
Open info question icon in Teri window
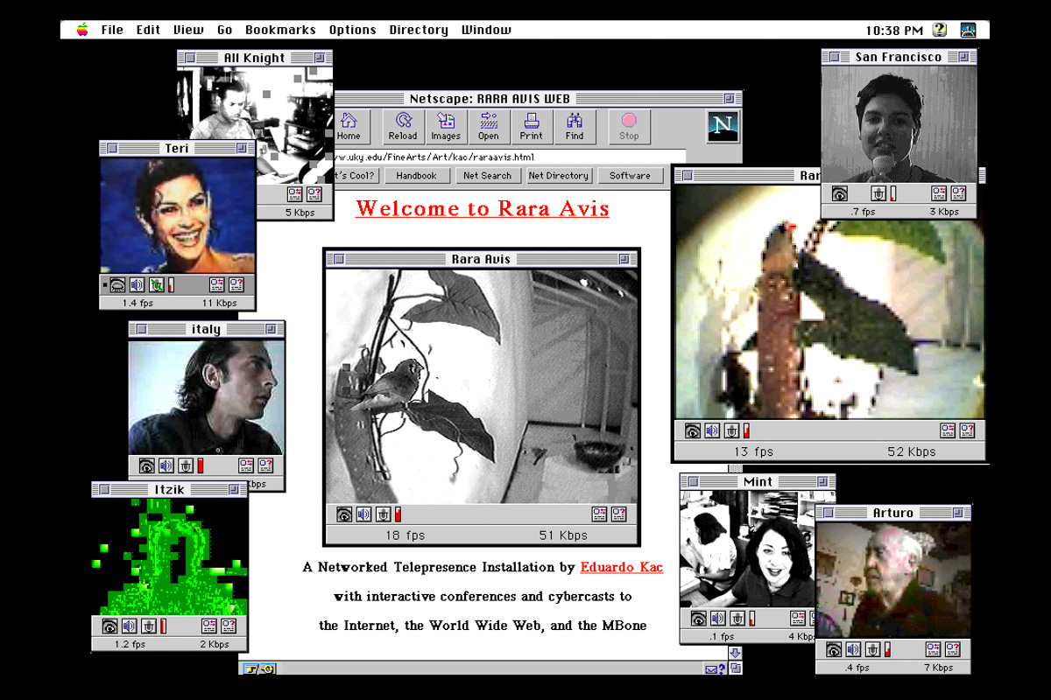[x=236, y=284]
